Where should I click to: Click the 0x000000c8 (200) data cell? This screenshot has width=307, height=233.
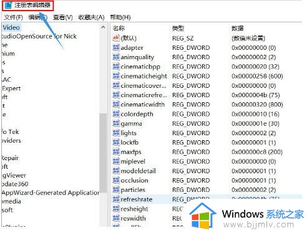(257, 152)
